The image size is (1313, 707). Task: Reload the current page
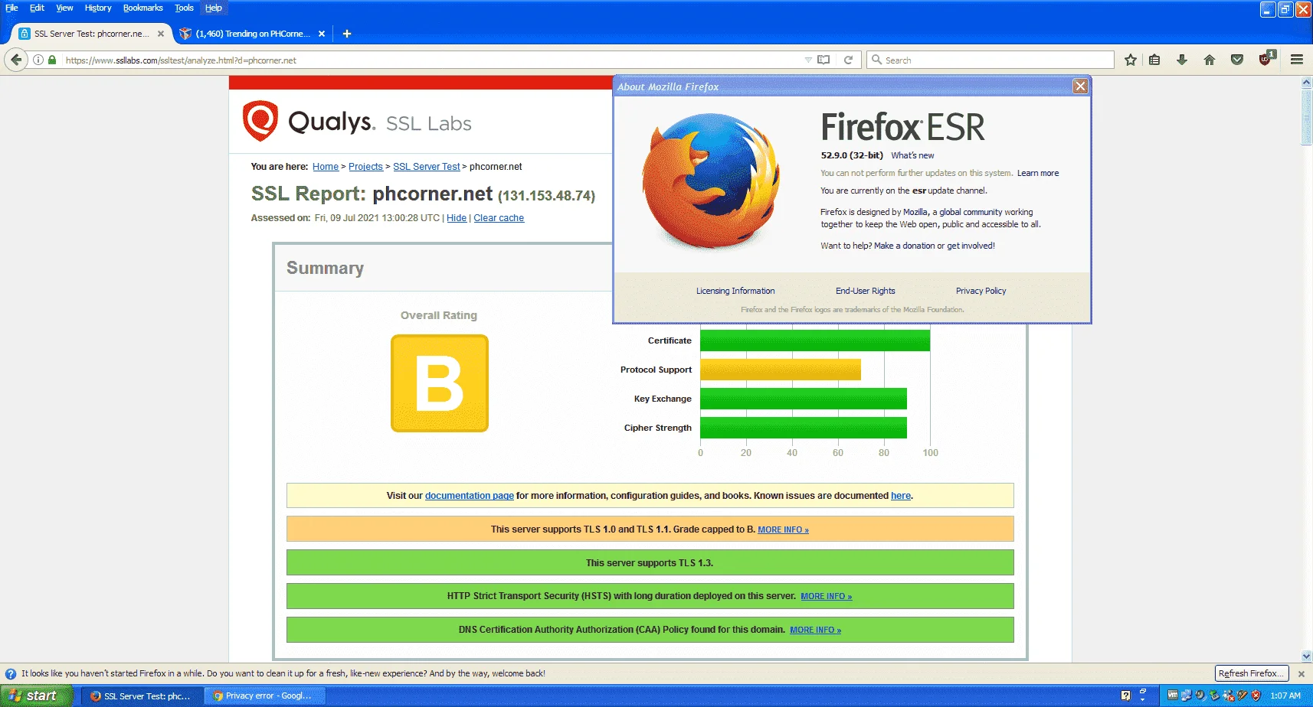[x=848, y=60]
